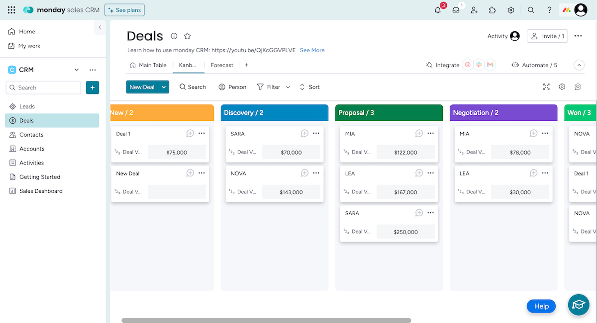
Task: Click the invite members icon in top bar
Action: [x=474, y=10]
